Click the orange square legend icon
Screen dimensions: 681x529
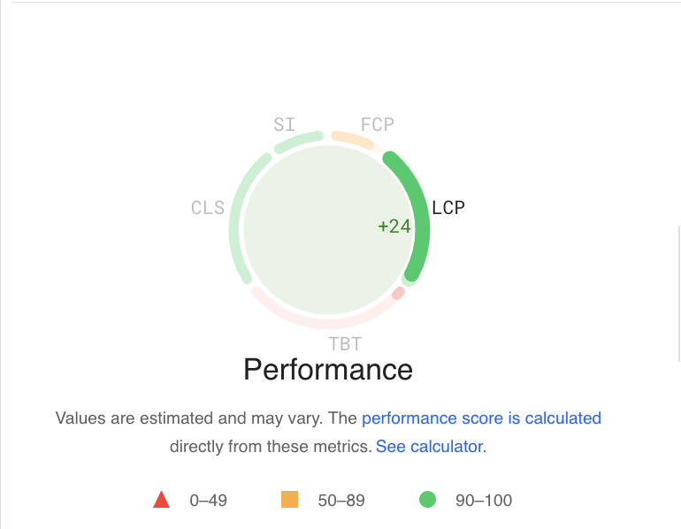coord(289,500)
